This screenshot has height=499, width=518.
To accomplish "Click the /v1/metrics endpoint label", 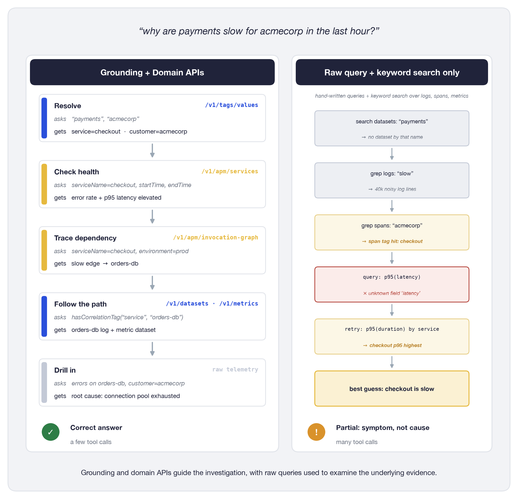I will pyautogui.click(x=239, y=303).
